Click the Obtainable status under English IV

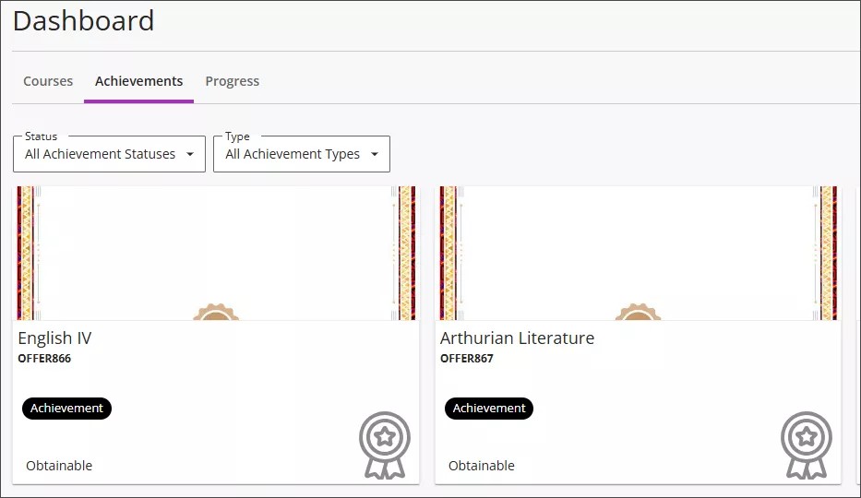(59, 466)
